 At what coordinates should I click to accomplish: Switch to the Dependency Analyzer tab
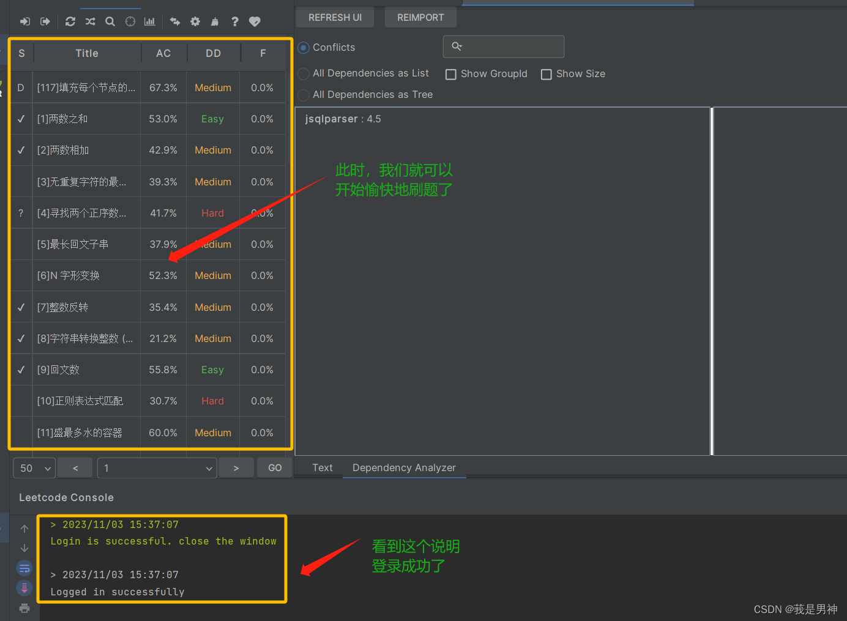click(x=404, y=467)
